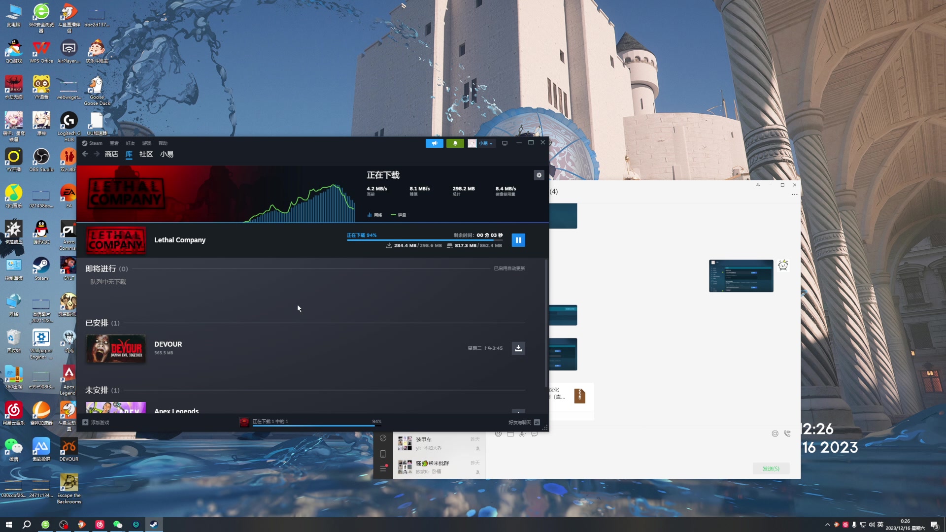Open the Wallpaper Engine desktop icon
Image resolution: width=946 pixels, height=532 pixels.
[41, 344]
